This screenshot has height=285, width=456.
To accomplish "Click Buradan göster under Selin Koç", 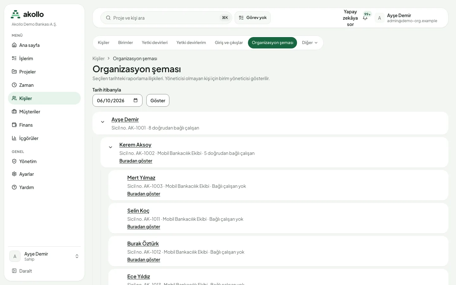I will 144,227.
